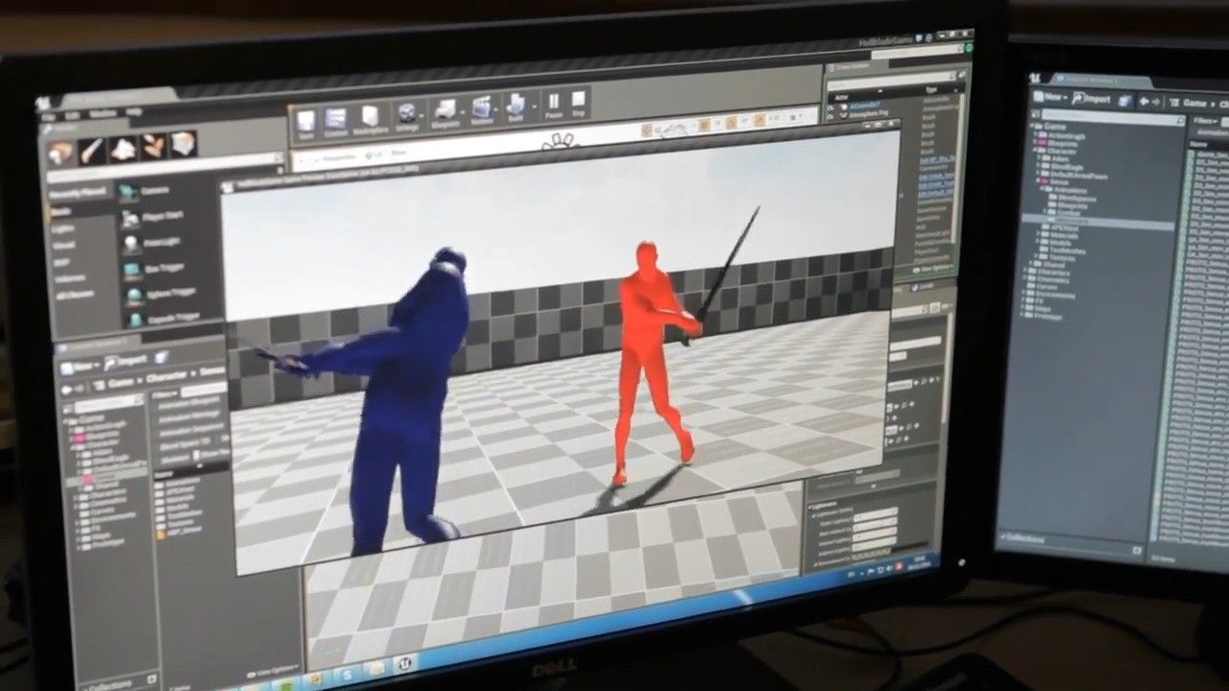The image size is (1229, 691).
Task: Open the Settings dropdown arrow
Action: [423, 117]
